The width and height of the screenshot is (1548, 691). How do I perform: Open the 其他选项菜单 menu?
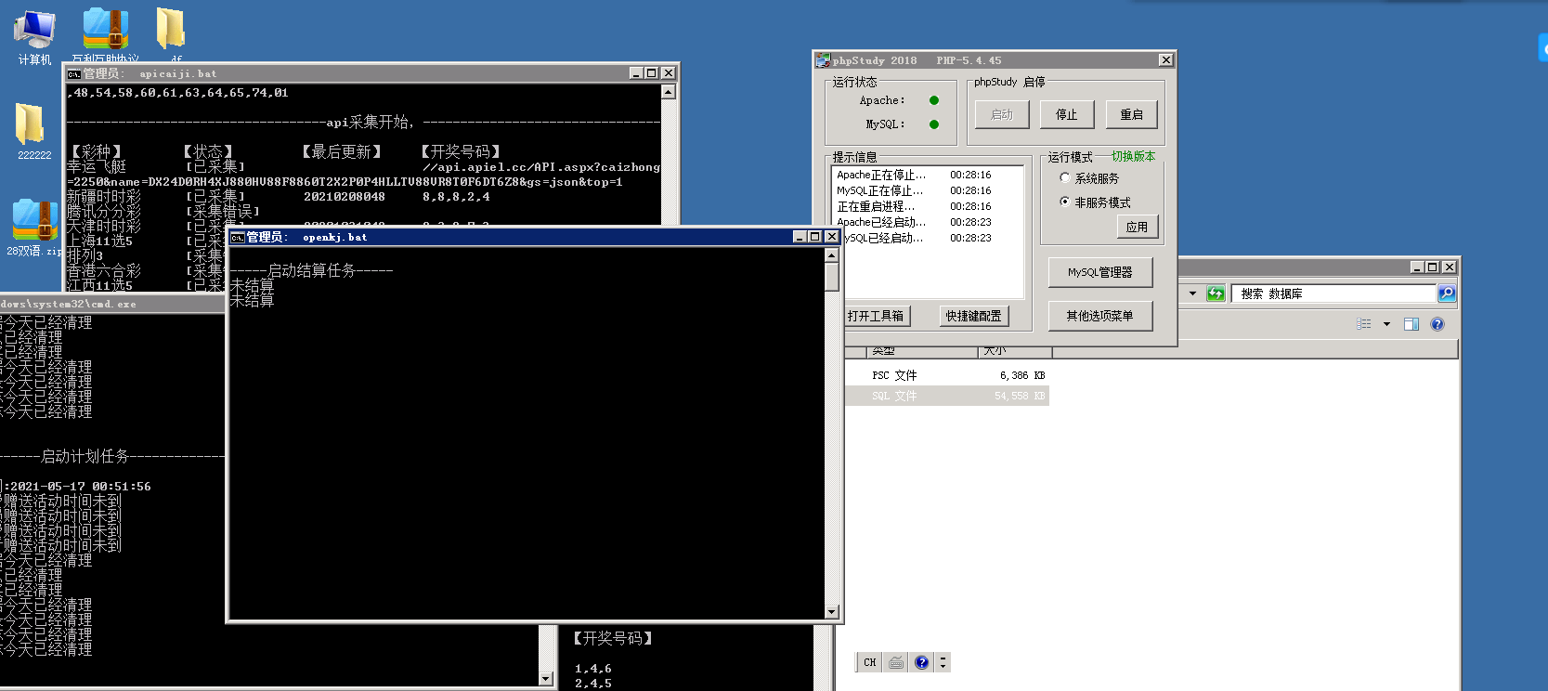pyautogui.click(x=1099, y=316)
